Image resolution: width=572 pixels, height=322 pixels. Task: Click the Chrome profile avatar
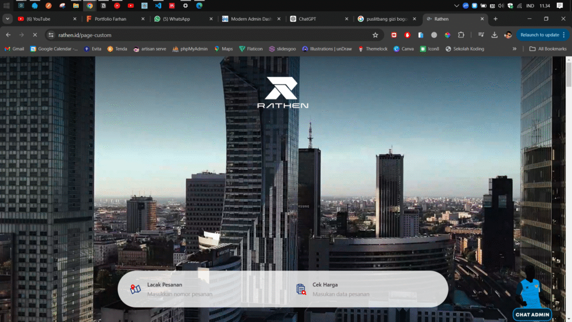pyautogui.click(x=508, y=35)
